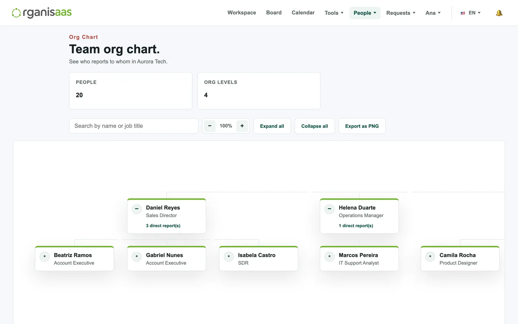Screen dimensions: 518x324
Task: Select the Camila Rocha name
Action: (458, 255)
